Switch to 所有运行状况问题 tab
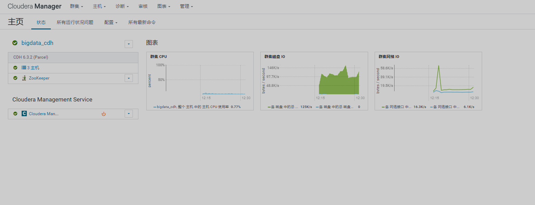Viewport: 535px width, 205px height. (75, 22)
